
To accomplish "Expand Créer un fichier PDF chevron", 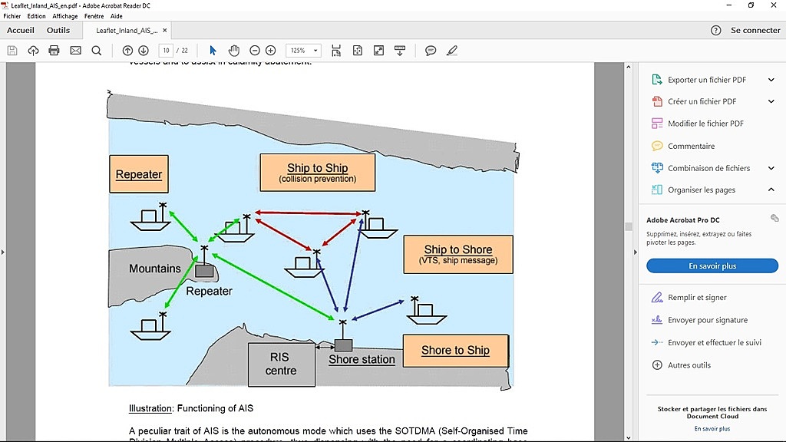I will pos(771,101).
